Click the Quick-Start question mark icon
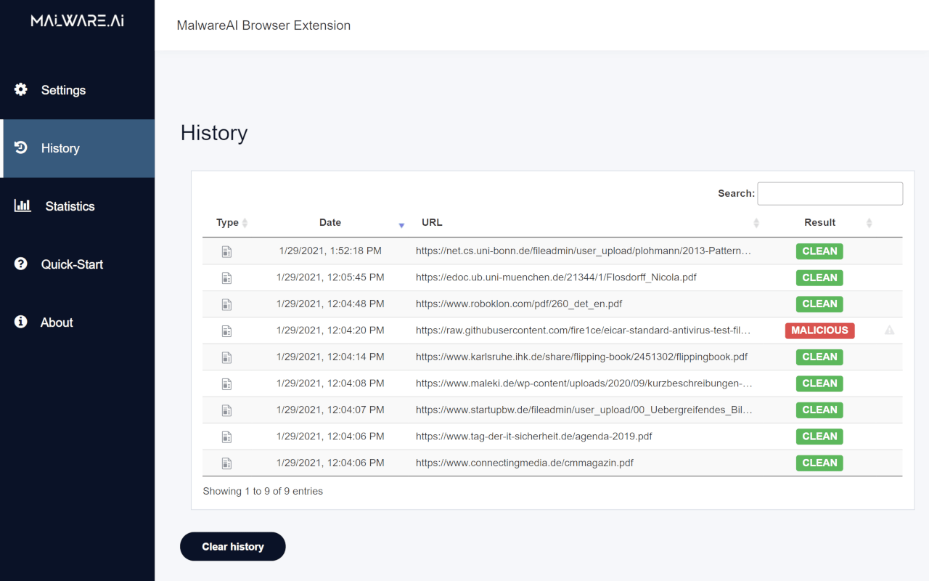This screenshot has height=581, width=929. 21,264
